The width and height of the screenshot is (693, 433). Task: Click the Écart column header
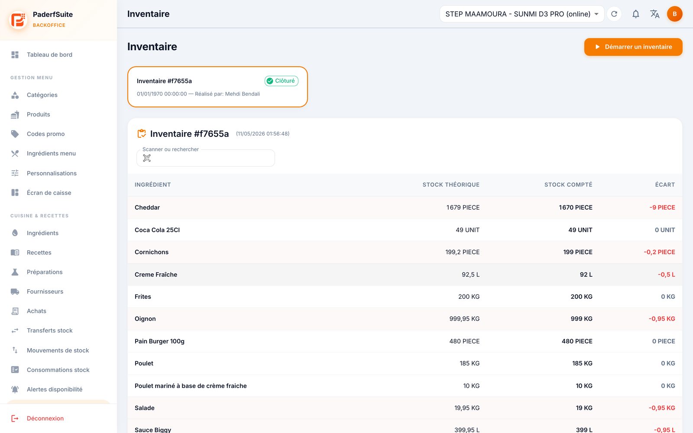pos(665,184)
